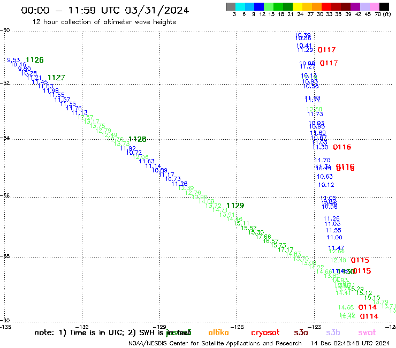Select the wave height value 10.12
The image size is (396, 348).
[326, 185]
